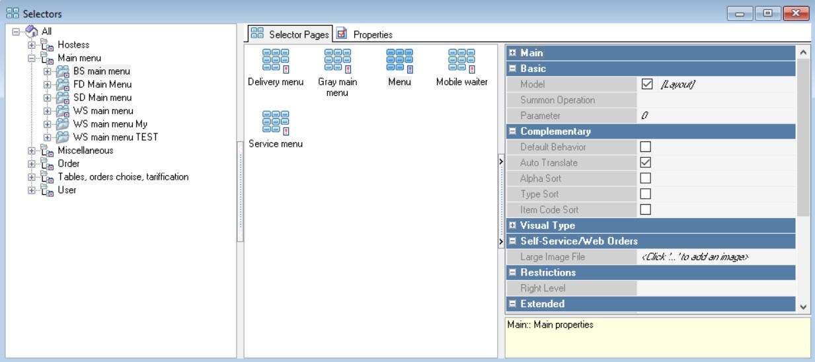Viewport: 815px width, 362px height.
Task: Enable the Default Behavior checkbox
Action: click(646, 147)
